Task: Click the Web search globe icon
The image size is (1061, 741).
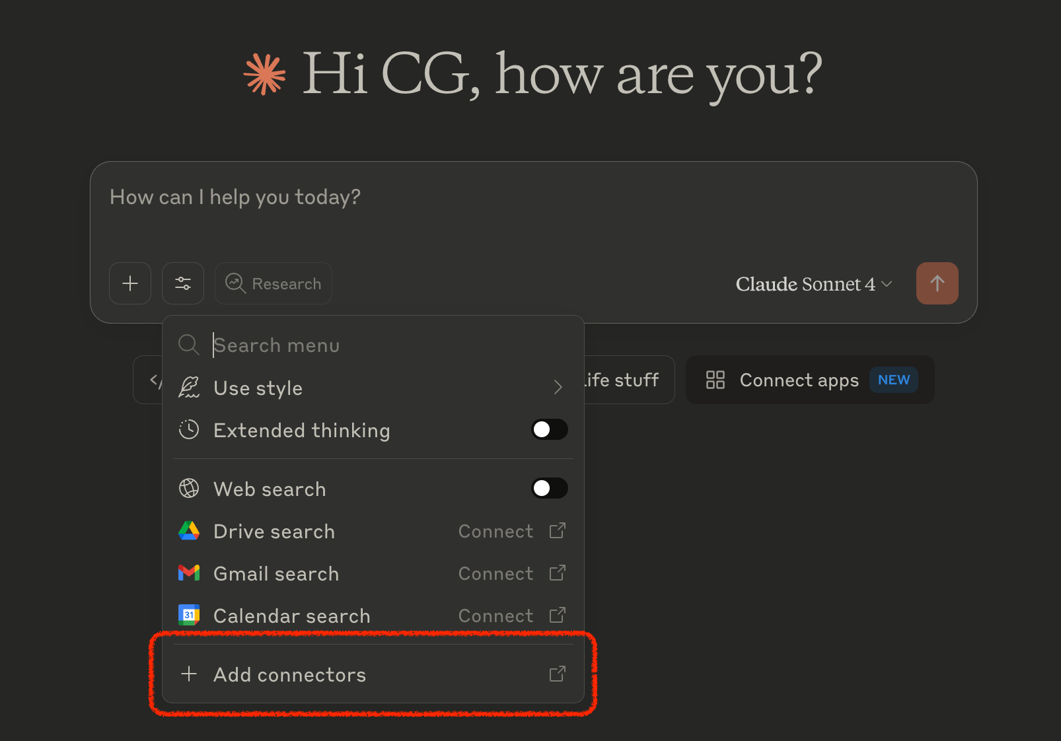Action: coord(189,489)
